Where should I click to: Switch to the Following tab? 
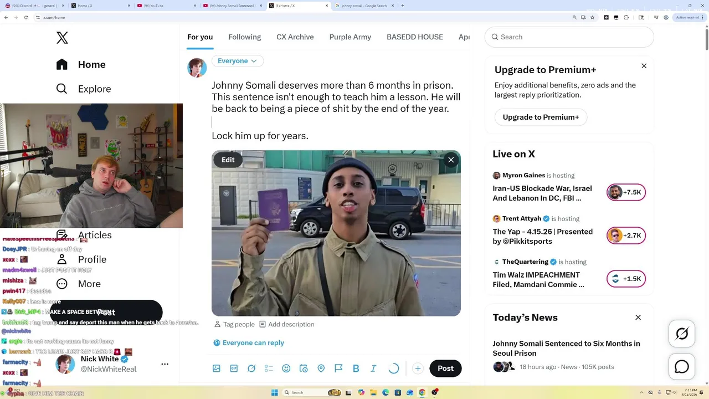point(244,37)
